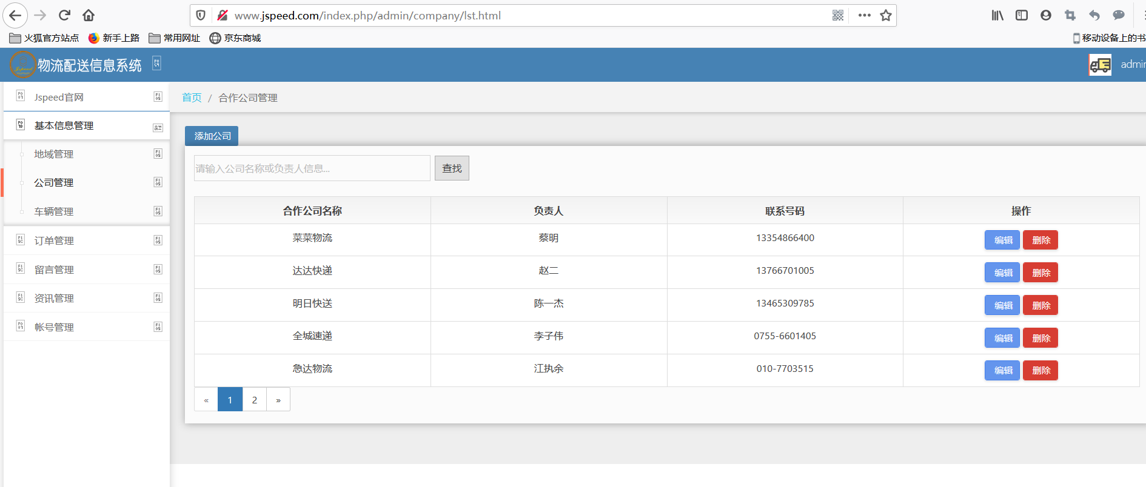Edit the 达达快递 company row

point(1002,273)
